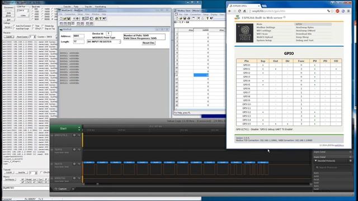The image size is (358, 201).
Task: Click the Open icon in Modbus Slave toolbar
Action: pos(181,18)
